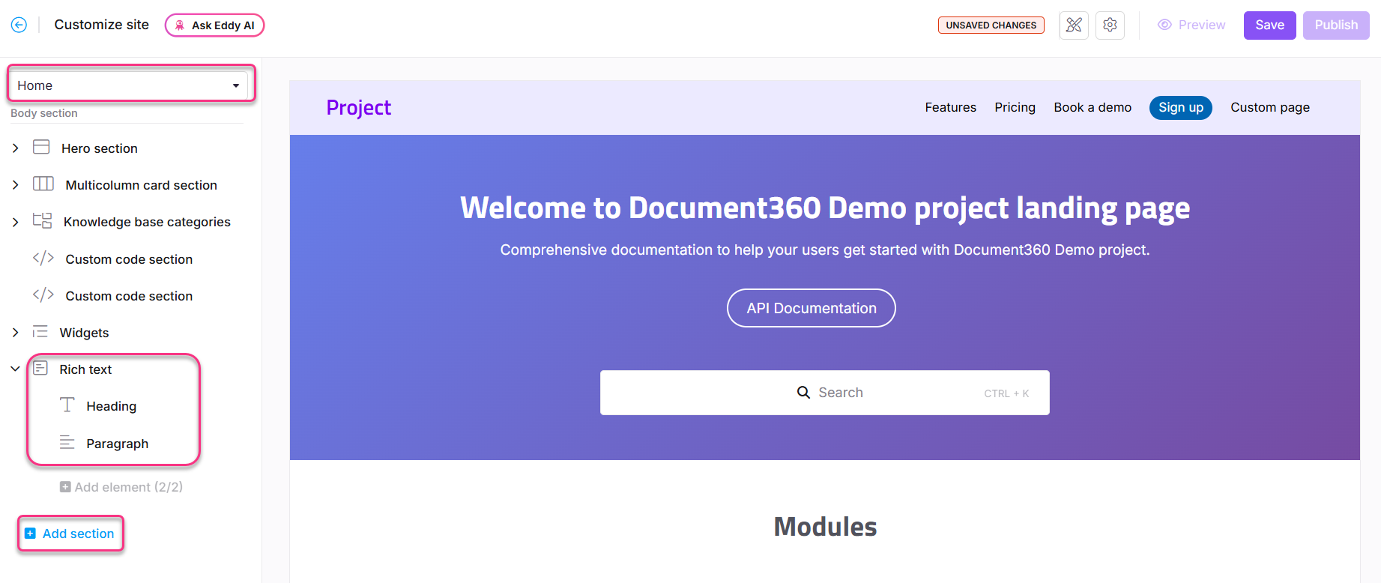Click the Add section plus icon

[x=30, y=534]
